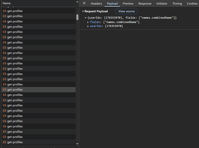
Task: Expand the userIds array
Action: click(88, 26)
